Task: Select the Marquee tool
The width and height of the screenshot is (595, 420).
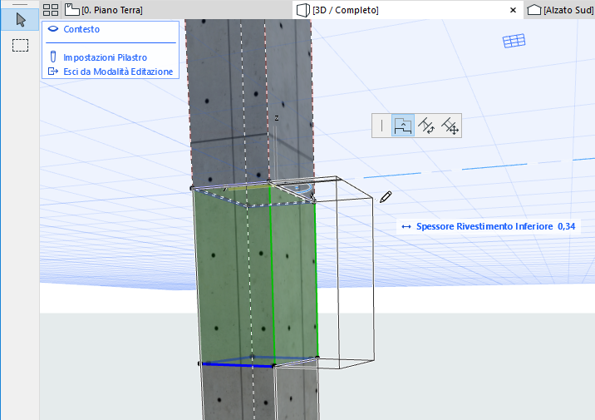Action: [x=21, y=45]
